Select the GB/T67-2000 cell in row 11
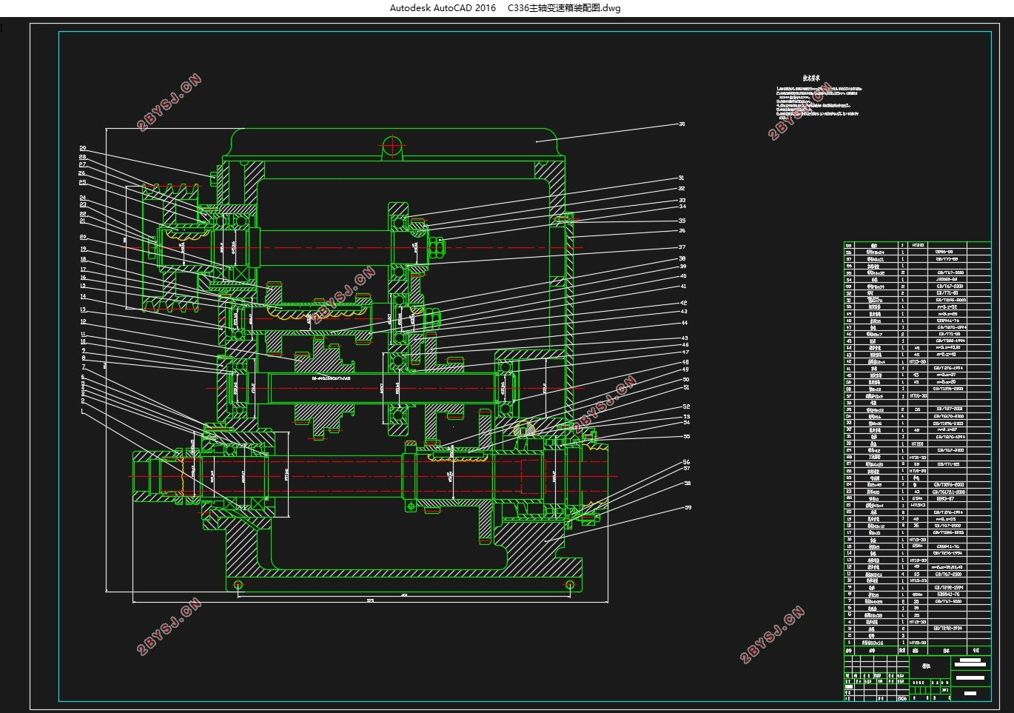This screenshot has height=713, width=1014. tap(949, 574)
